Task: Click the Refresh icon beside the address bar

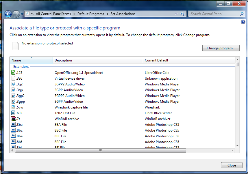Action: tap(183, 14)
